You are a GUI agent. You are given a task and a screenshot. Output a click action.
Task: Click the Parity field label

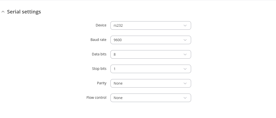(102, 83)
